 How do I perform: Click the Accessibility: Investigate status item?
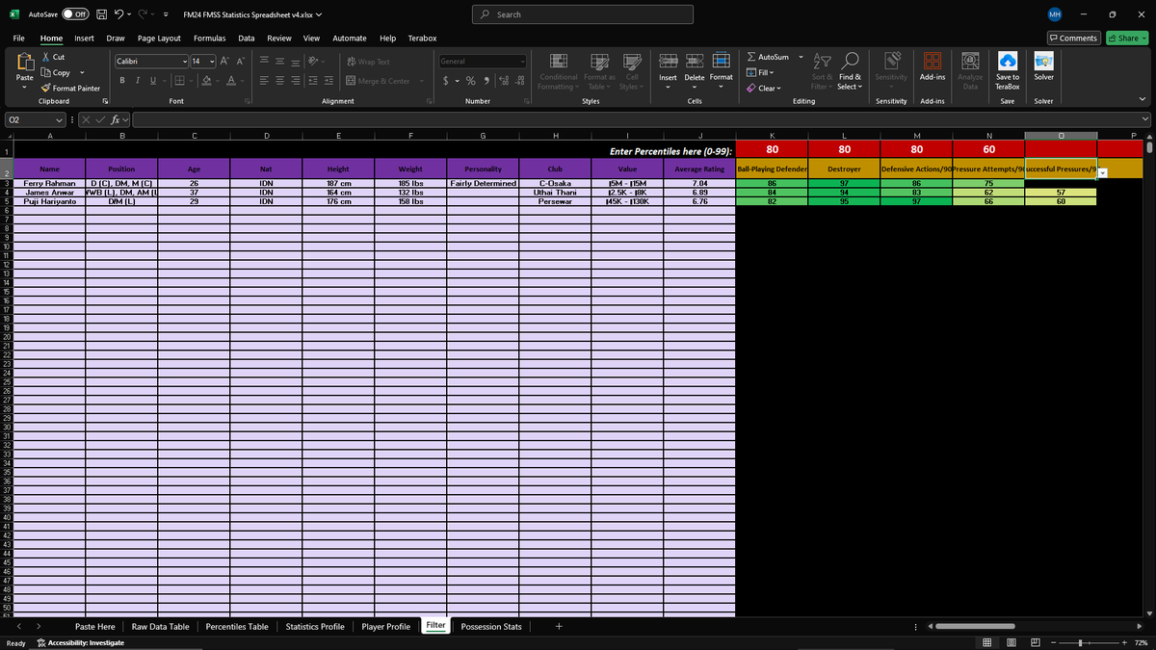click(x=80, y=642)
